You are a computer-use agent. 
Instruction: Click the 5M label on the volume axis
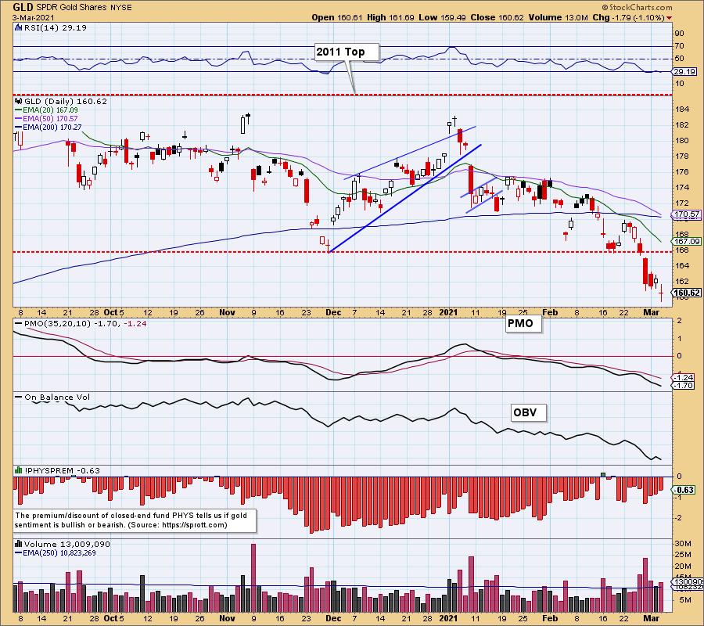(x=685, y=600)
